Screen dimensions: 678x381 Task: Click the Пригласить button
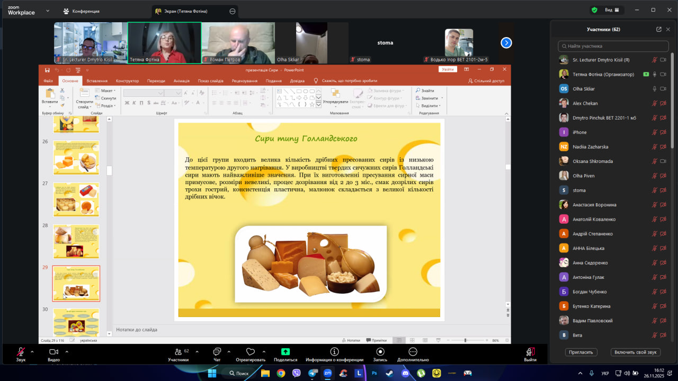coord(581,352)
